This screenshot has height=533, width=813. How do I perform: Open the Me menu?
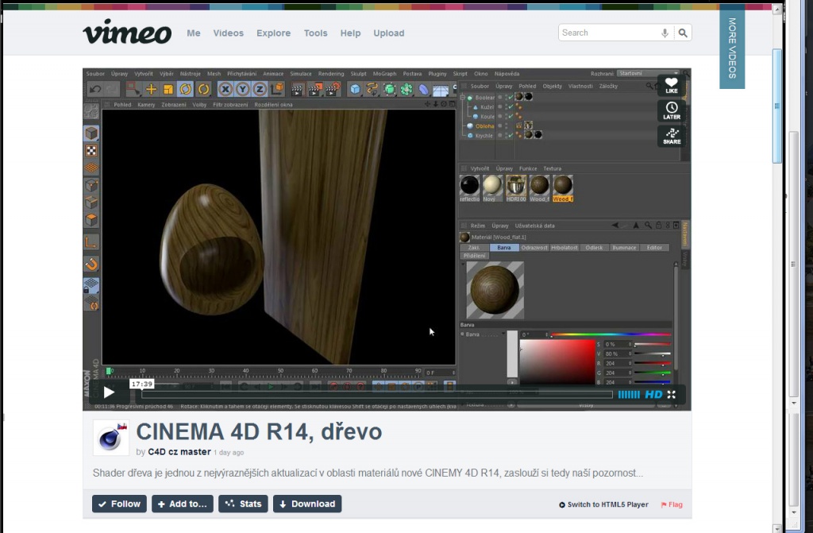194,33
